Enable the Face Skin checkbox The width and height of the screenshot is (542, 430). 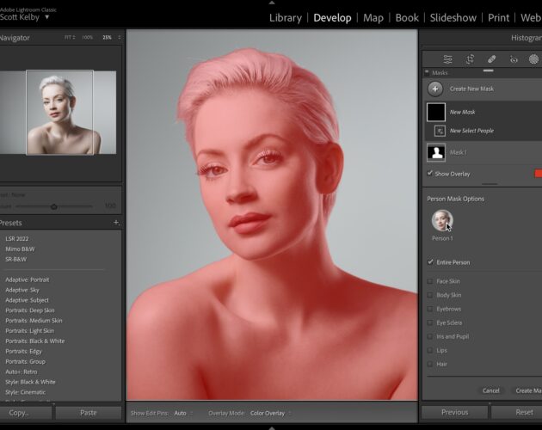click(429, 281)
